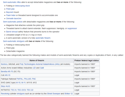Click the automatic firearm link

[43, 38]
